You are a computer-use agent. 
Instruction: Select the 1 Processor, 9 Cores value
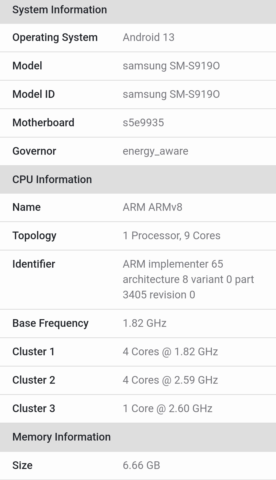pyautogui.click(x=171, y=236)
